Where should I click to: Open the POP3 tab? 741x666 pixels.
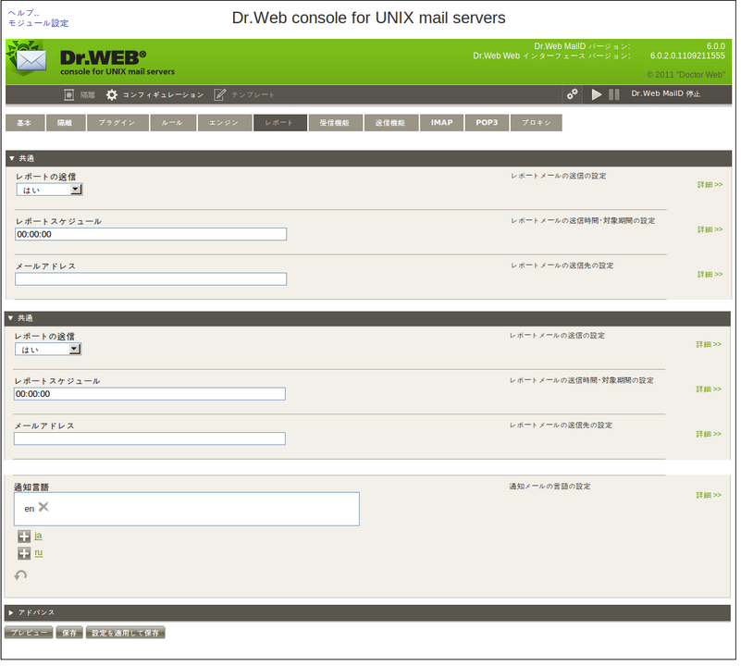click(488, 123)
